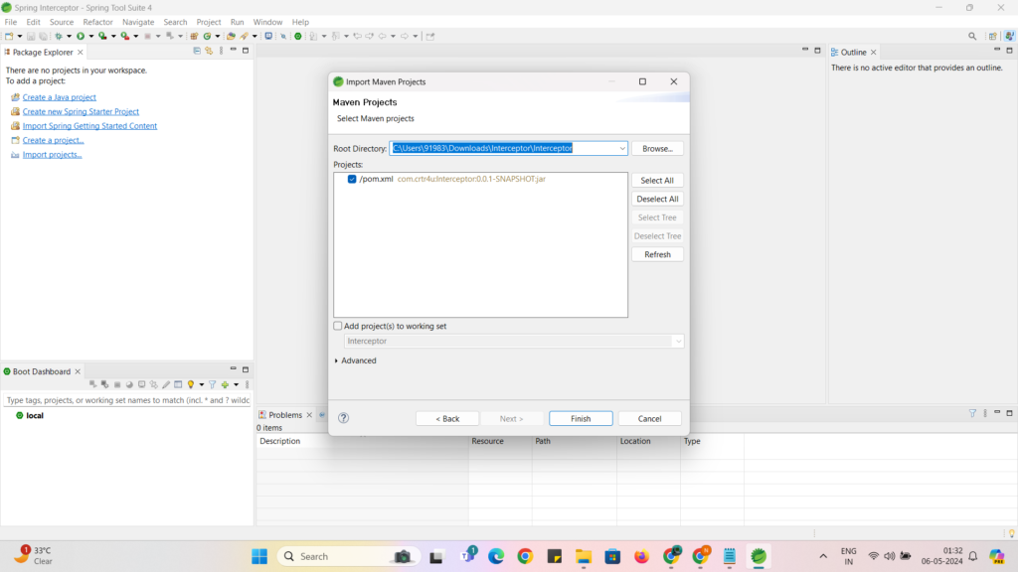Image resolution: width=1018 pixels, height=572 pixels.
Task: Click the green plus icon in Boot Dashboard
Action: click(225, 384)
